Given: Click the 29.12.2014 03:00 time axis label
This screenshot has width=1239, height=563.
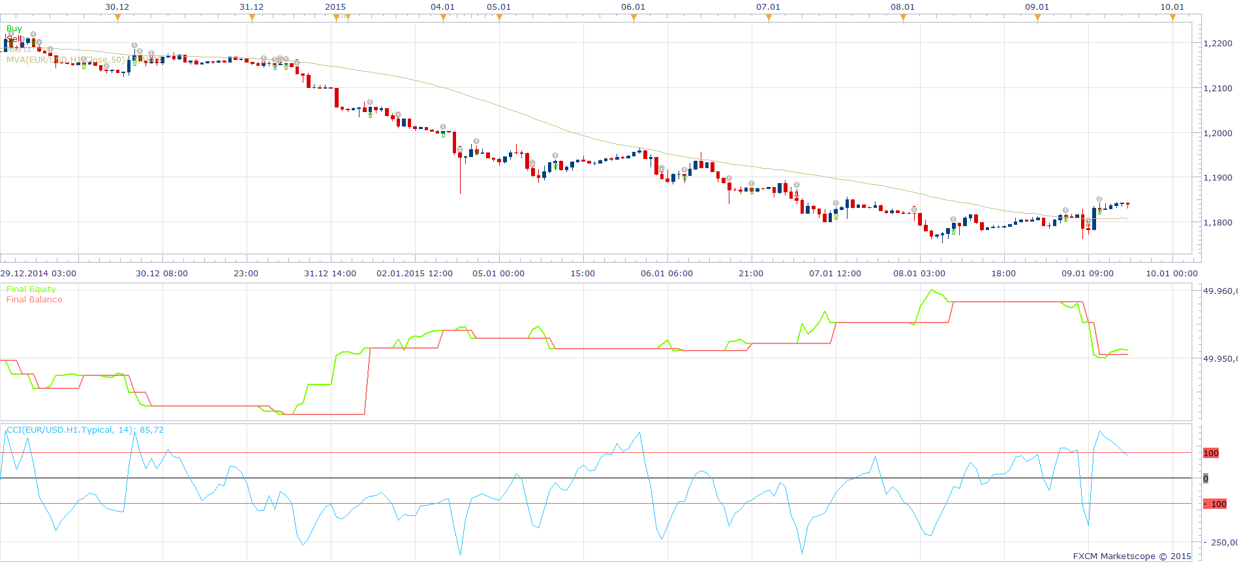Looking at the screenshot, I should 38,274.
